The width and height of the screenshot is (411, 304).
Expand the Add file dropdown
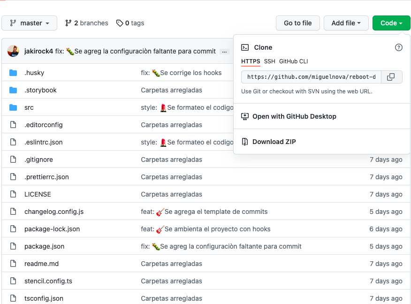[346, 23]
